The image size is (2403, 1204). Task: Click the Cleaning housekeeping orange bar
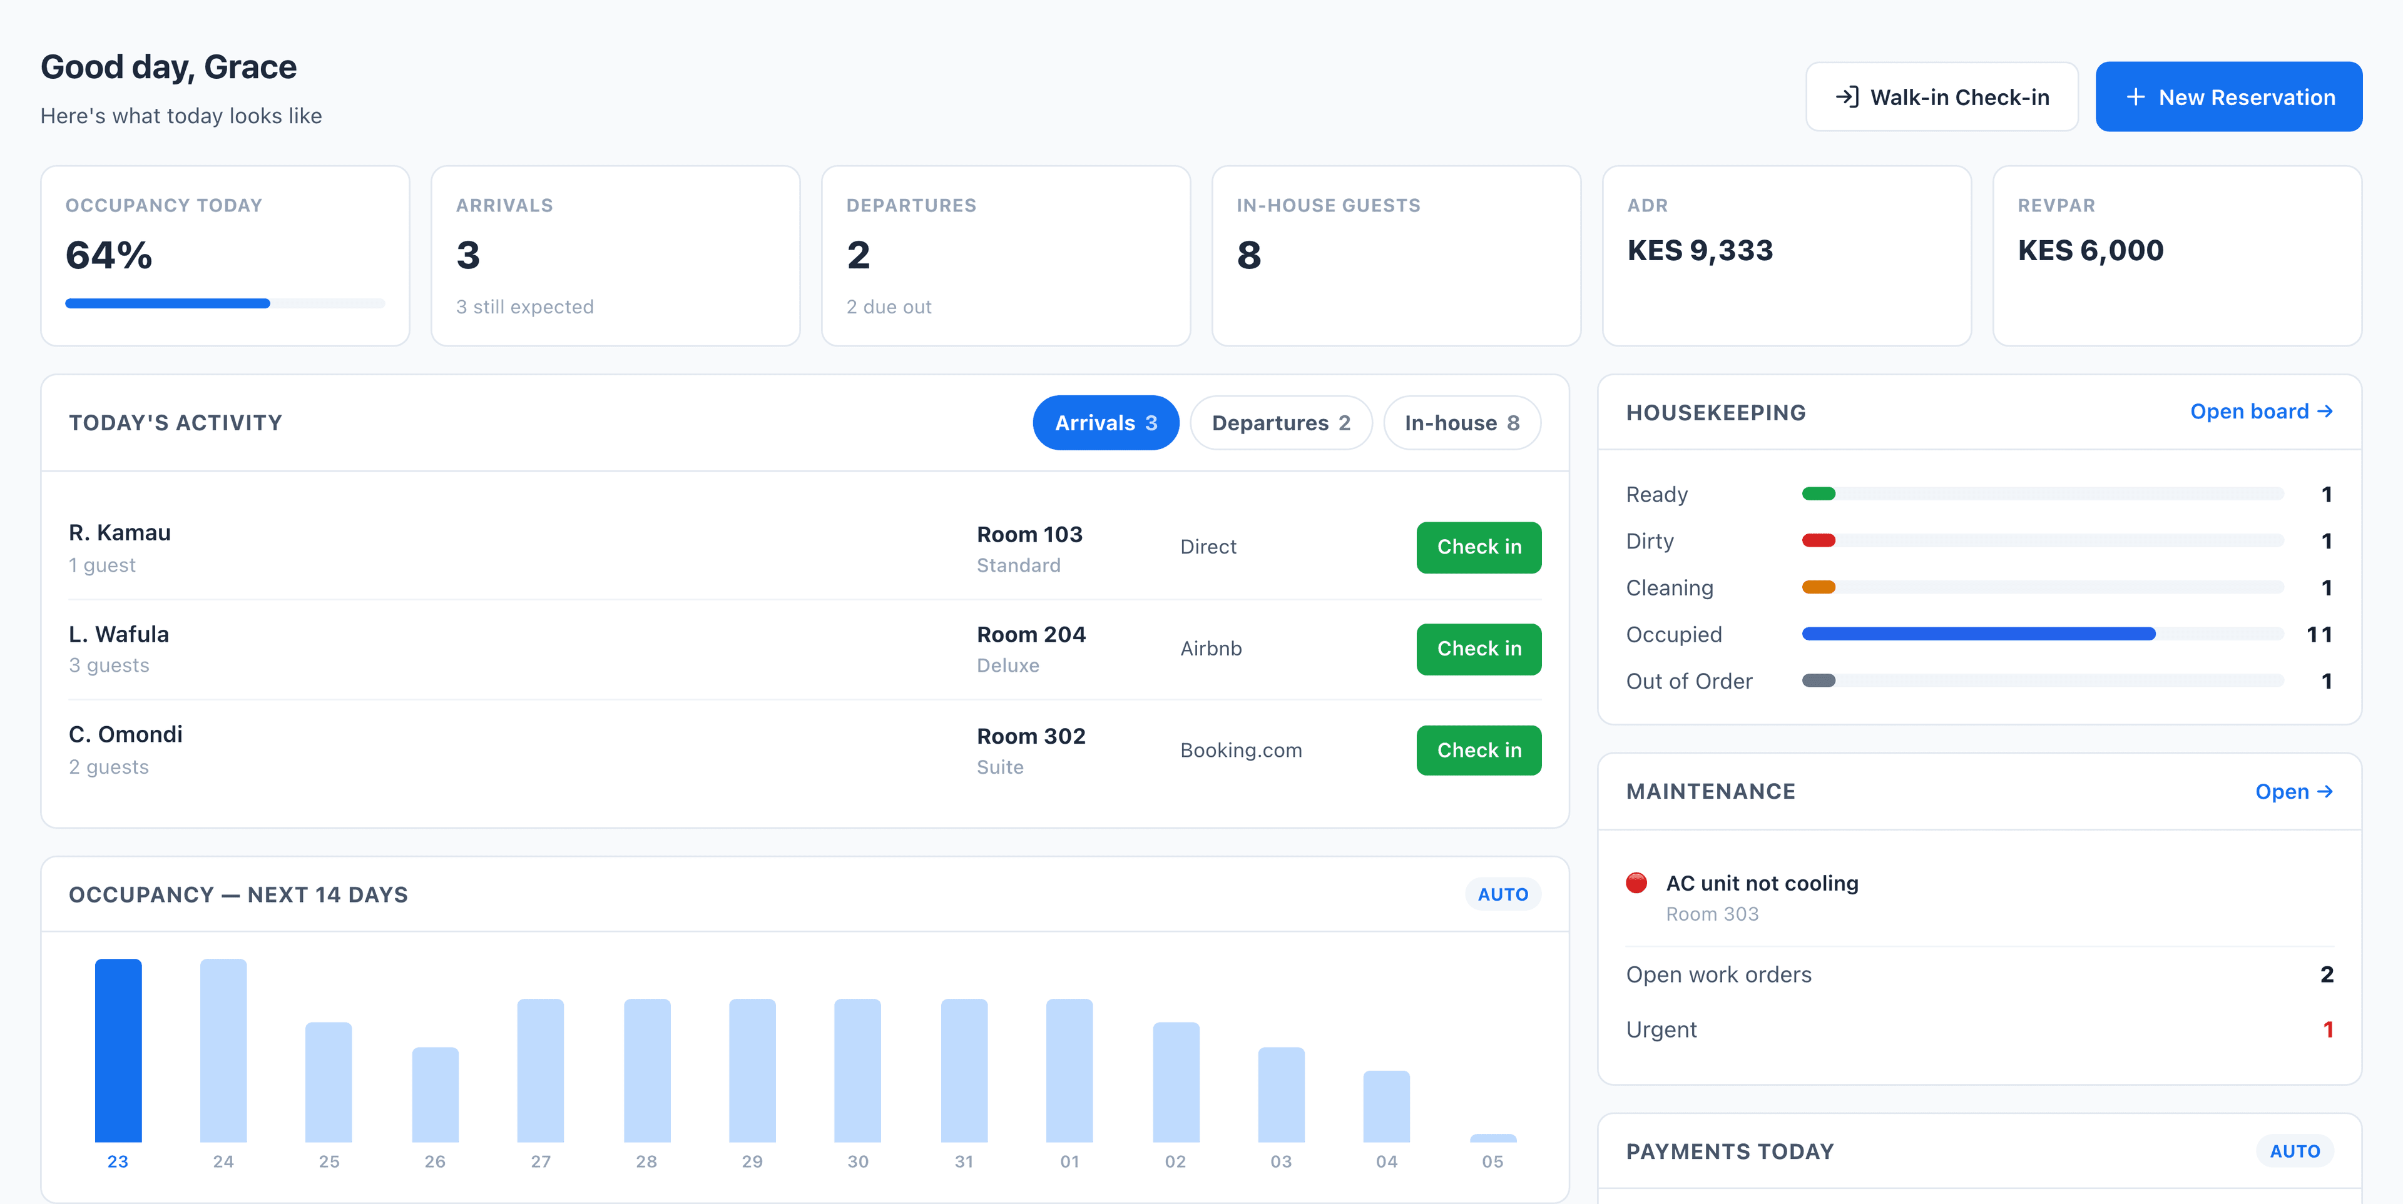coord(1818,587)
